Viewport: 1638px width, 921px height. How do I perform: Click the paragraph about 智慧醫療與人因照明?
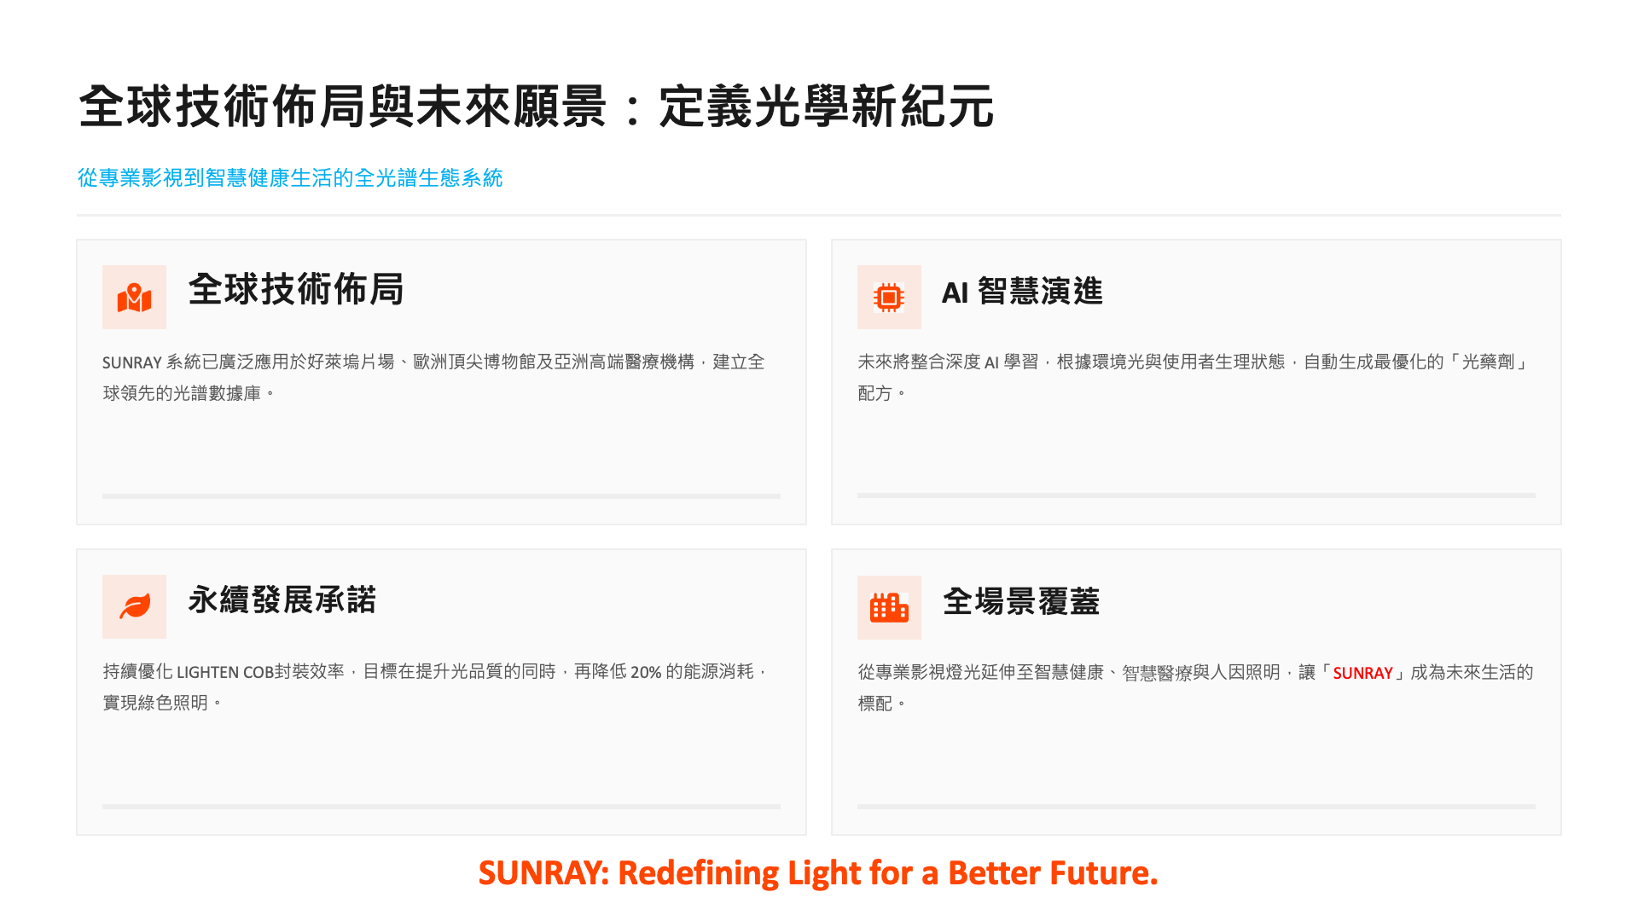1194,687
